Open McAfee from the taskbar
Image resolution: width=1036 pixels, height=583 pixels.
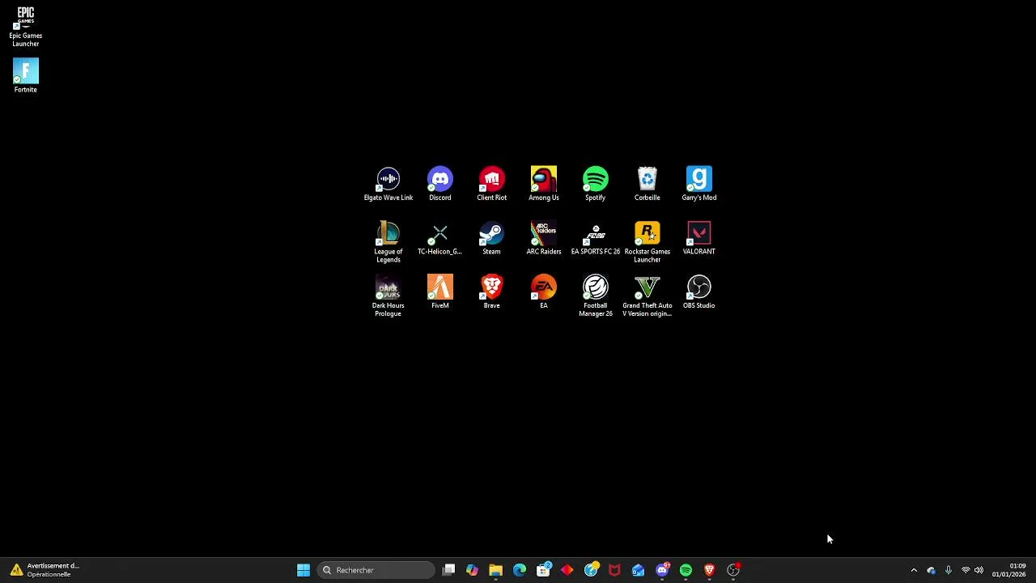pyautogui.click(x=614, y=570)
